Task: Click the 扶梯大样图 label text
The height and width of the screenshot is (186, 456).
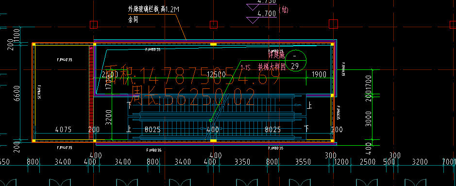Action: click(x=271, y=67)
